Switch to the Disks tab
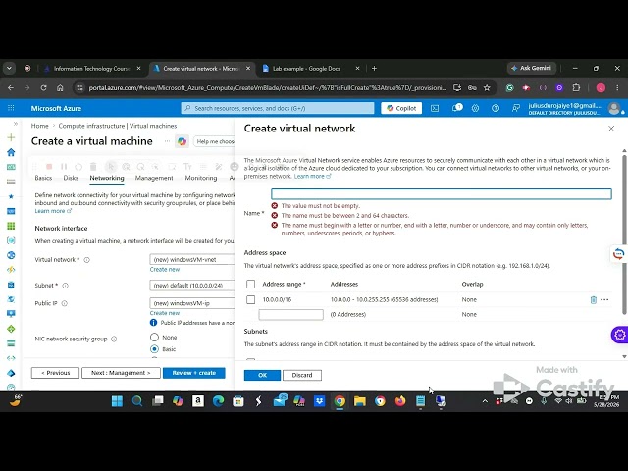628x471 pixels. click(x=71, y=178)
